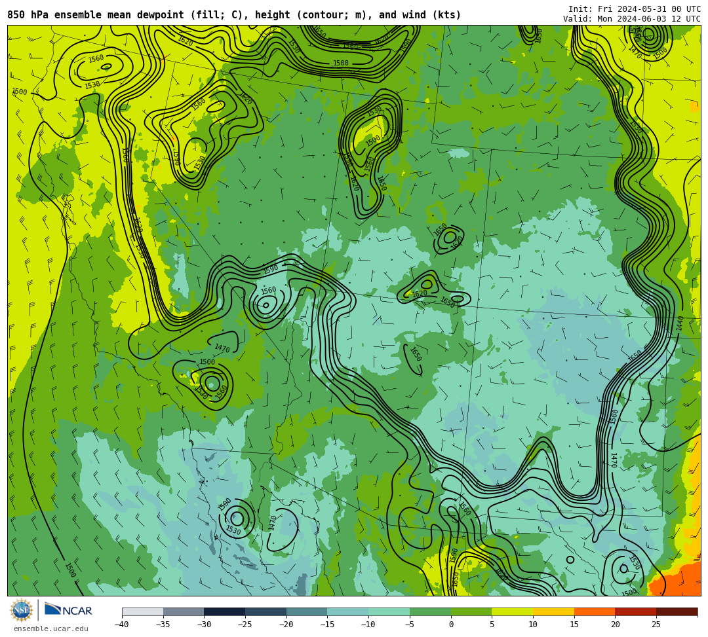Pick the amber 10 to 15 swatch
The height and width of the screenshot is (637, 708).
(553, 611)
